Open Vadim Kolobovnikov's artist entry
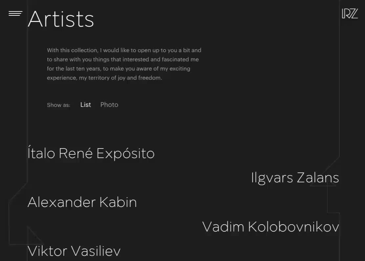The image size is (365, 261). [x=271, y=227]
